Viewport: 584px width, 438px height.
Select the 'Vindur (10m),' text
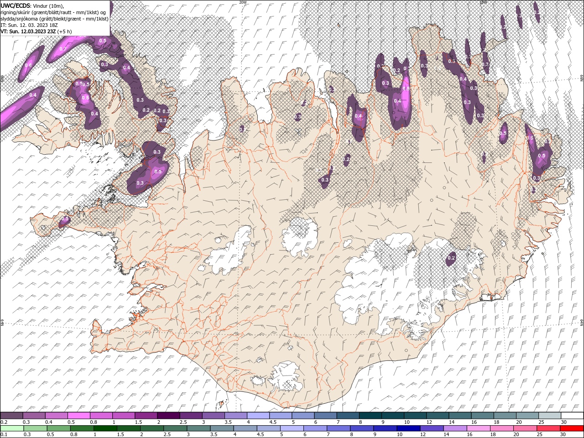[48, 5]
